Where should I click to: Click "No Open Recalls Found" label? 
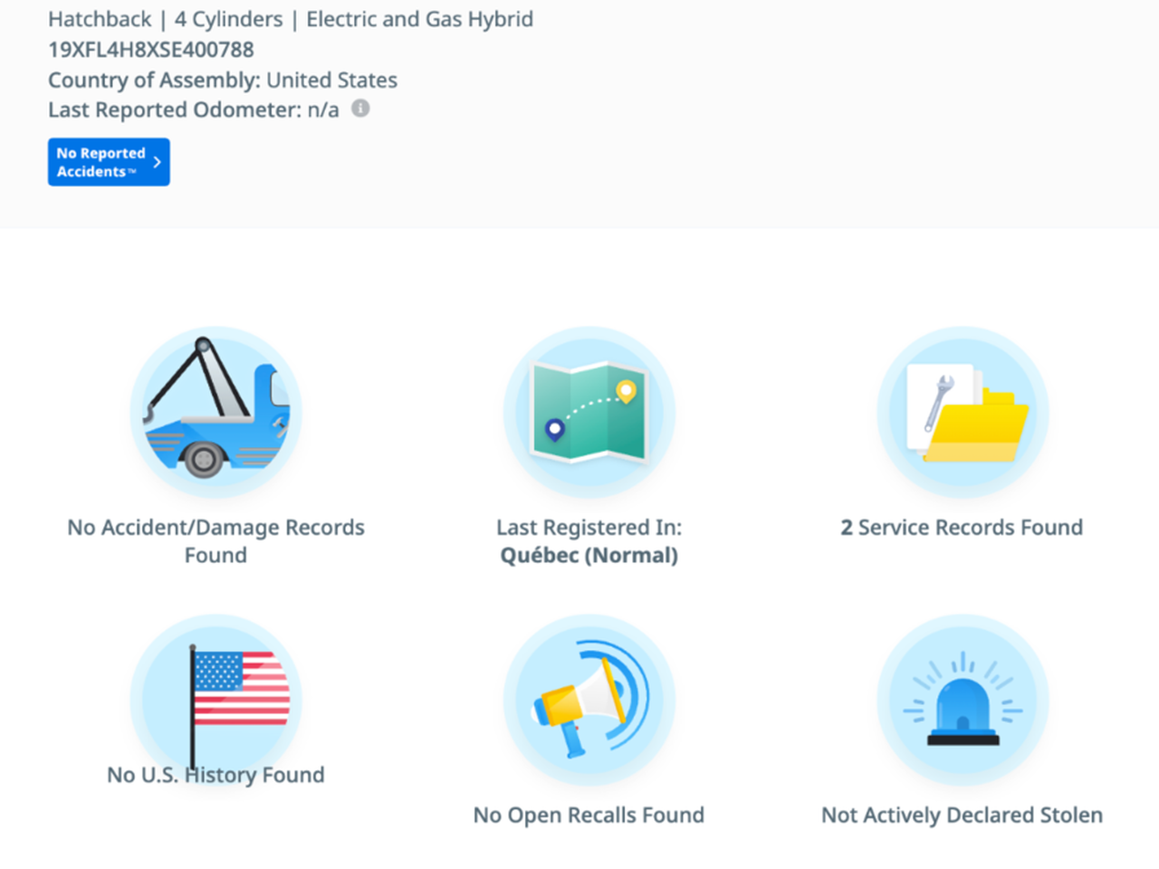pos(589,815)
